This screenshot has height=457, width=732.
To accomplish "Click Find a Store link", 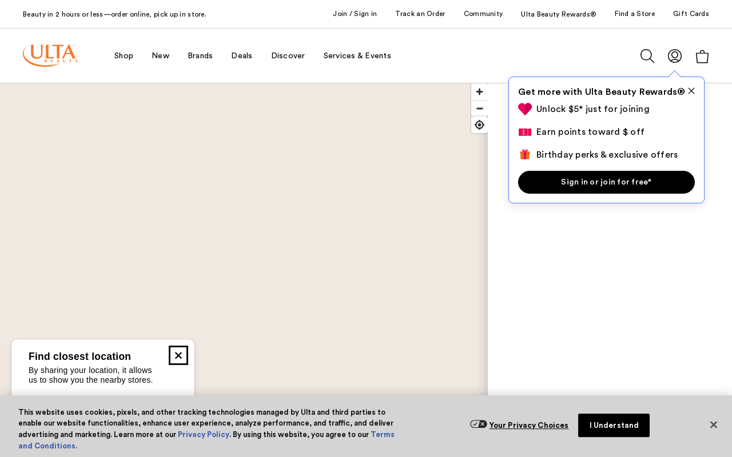I will point(635,14).
